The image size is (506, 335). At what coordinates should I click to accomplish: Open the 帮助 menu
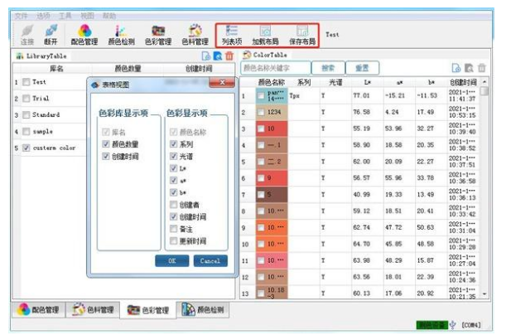tap(109, 16)
